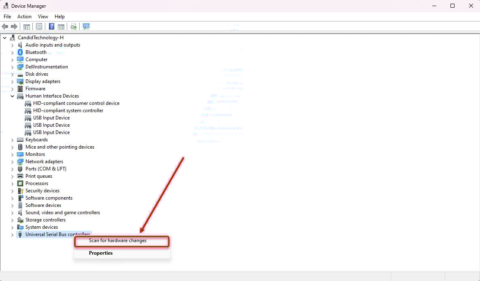Open Properties via the toolbar icon

tap(39, 27)
